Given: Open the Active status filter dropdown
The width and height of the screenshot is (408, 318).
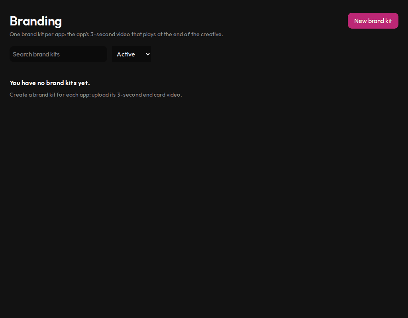Looking at the screenshot, I should [x=131, y=54].
